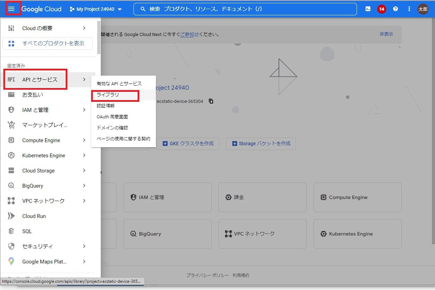Click すべてのプロダクトを表示 button
This screenshot has width=435, height=290.
pyautogui.click(x=48, y=44)
